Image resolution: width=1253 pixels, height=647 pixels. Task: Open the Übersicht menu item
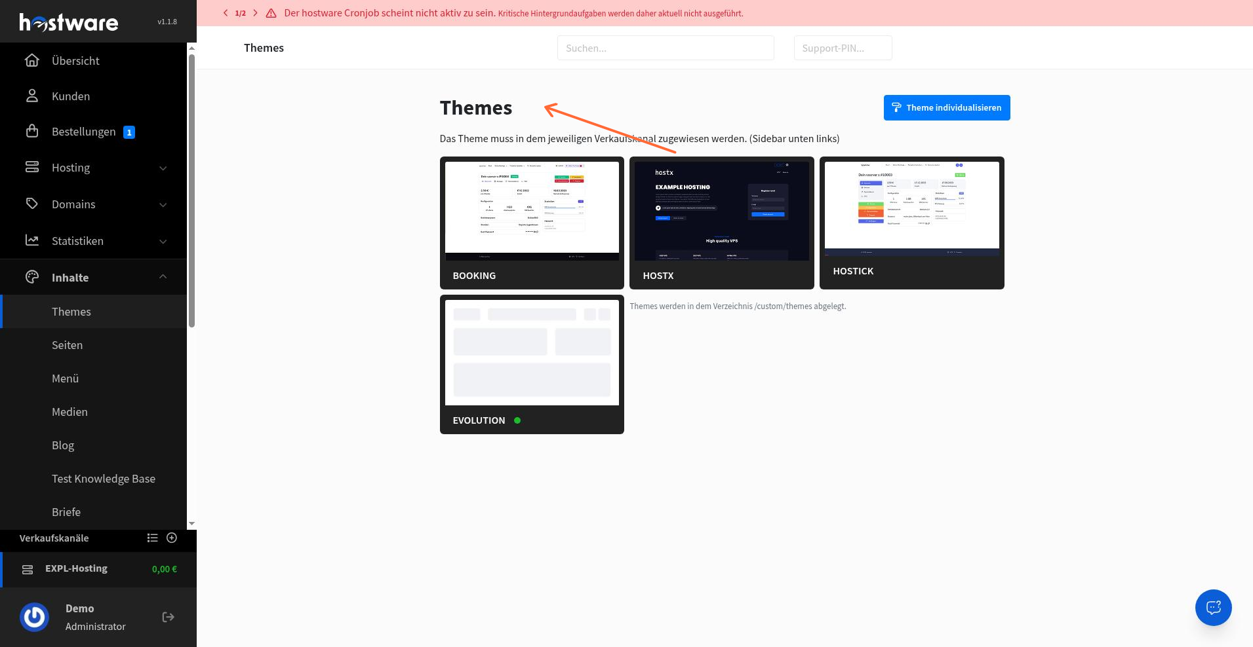[x=93, y=60]
